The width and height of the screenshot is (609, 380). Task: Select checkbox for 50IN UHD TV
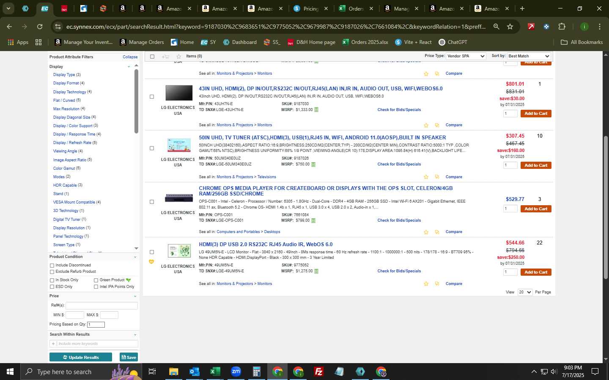tap(152, 148)
